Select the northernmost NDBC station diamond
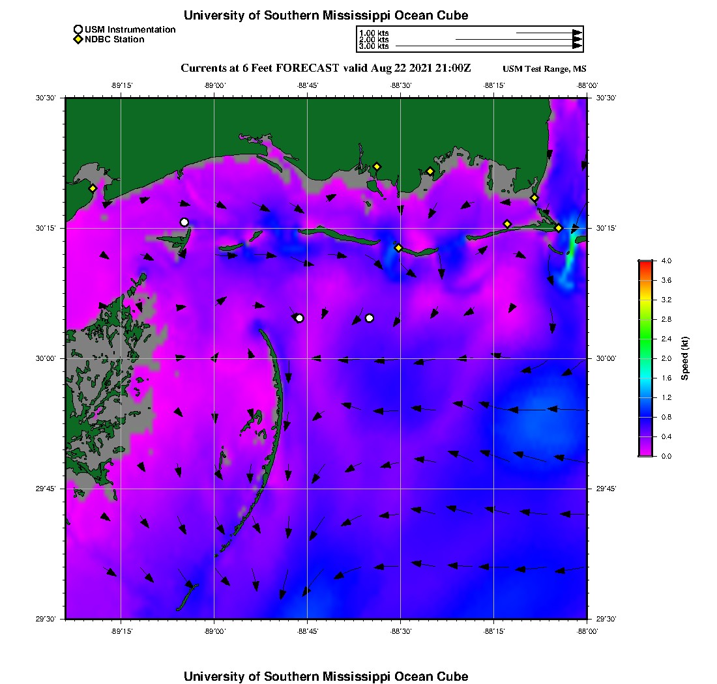The width and height of the screenshot is (717, 684). coord(377,166)
